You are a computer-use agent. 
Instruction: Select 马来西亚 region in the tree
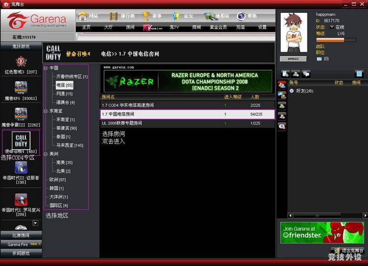69,145
